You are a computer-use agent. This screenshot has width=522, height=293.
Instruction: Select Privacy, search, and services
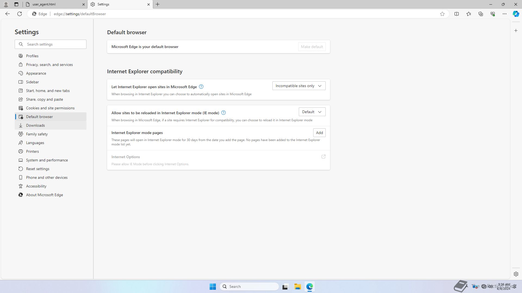tap(49, 65)
